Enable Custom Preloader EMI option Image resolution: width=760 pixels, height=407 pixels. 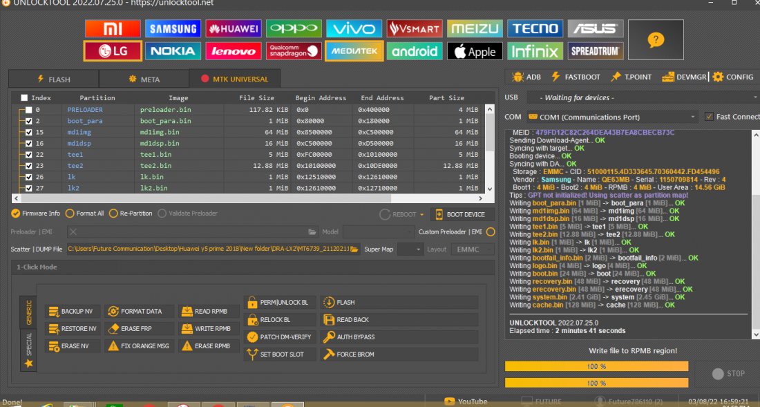[491, 232]
